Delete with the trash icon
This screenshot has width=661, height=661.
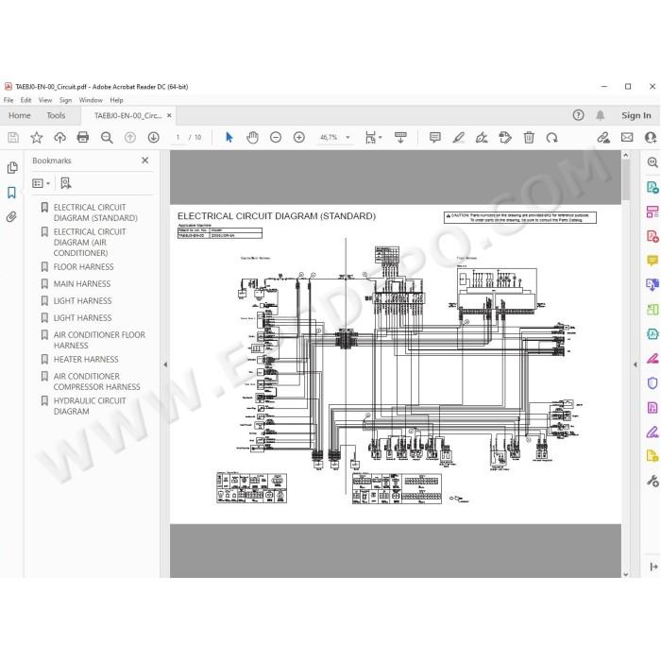(529, 138)
